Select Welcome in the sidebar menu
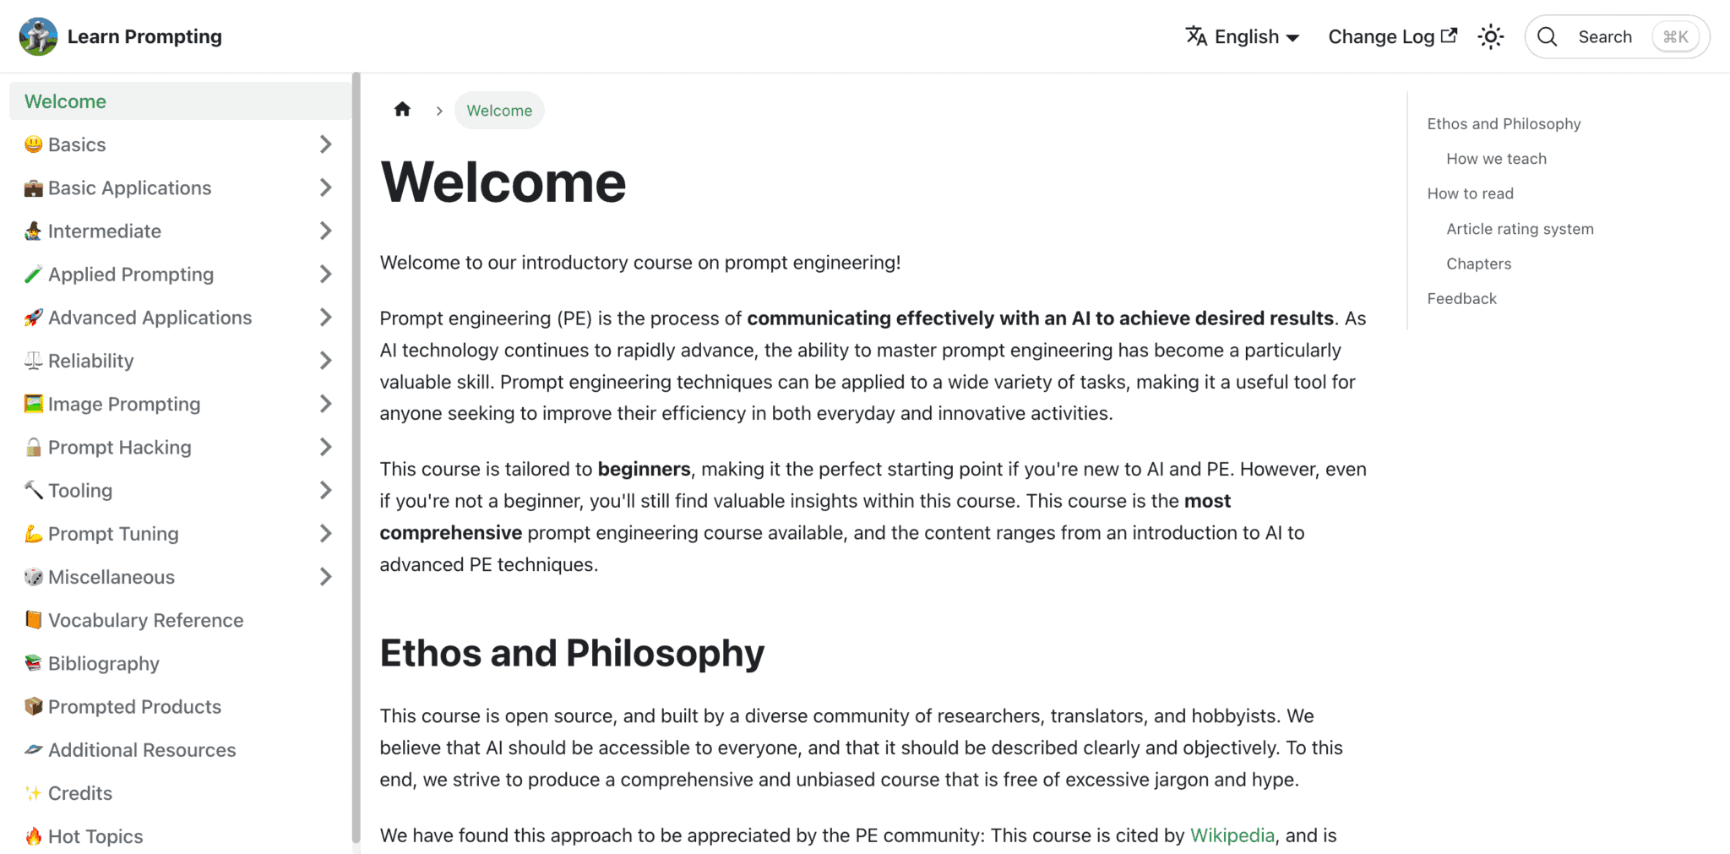The height and width of the screenshot is (854, 1730). tap(66, 101)
